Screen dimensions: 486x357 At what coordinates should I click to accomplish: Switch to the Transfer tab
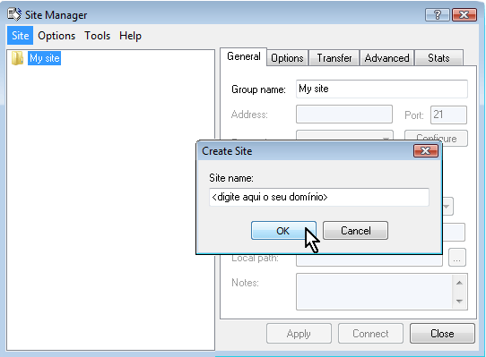(x=334, y=58)
